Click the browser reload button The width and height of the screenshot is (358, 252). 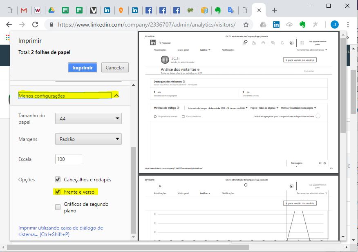tap(35, 25)
